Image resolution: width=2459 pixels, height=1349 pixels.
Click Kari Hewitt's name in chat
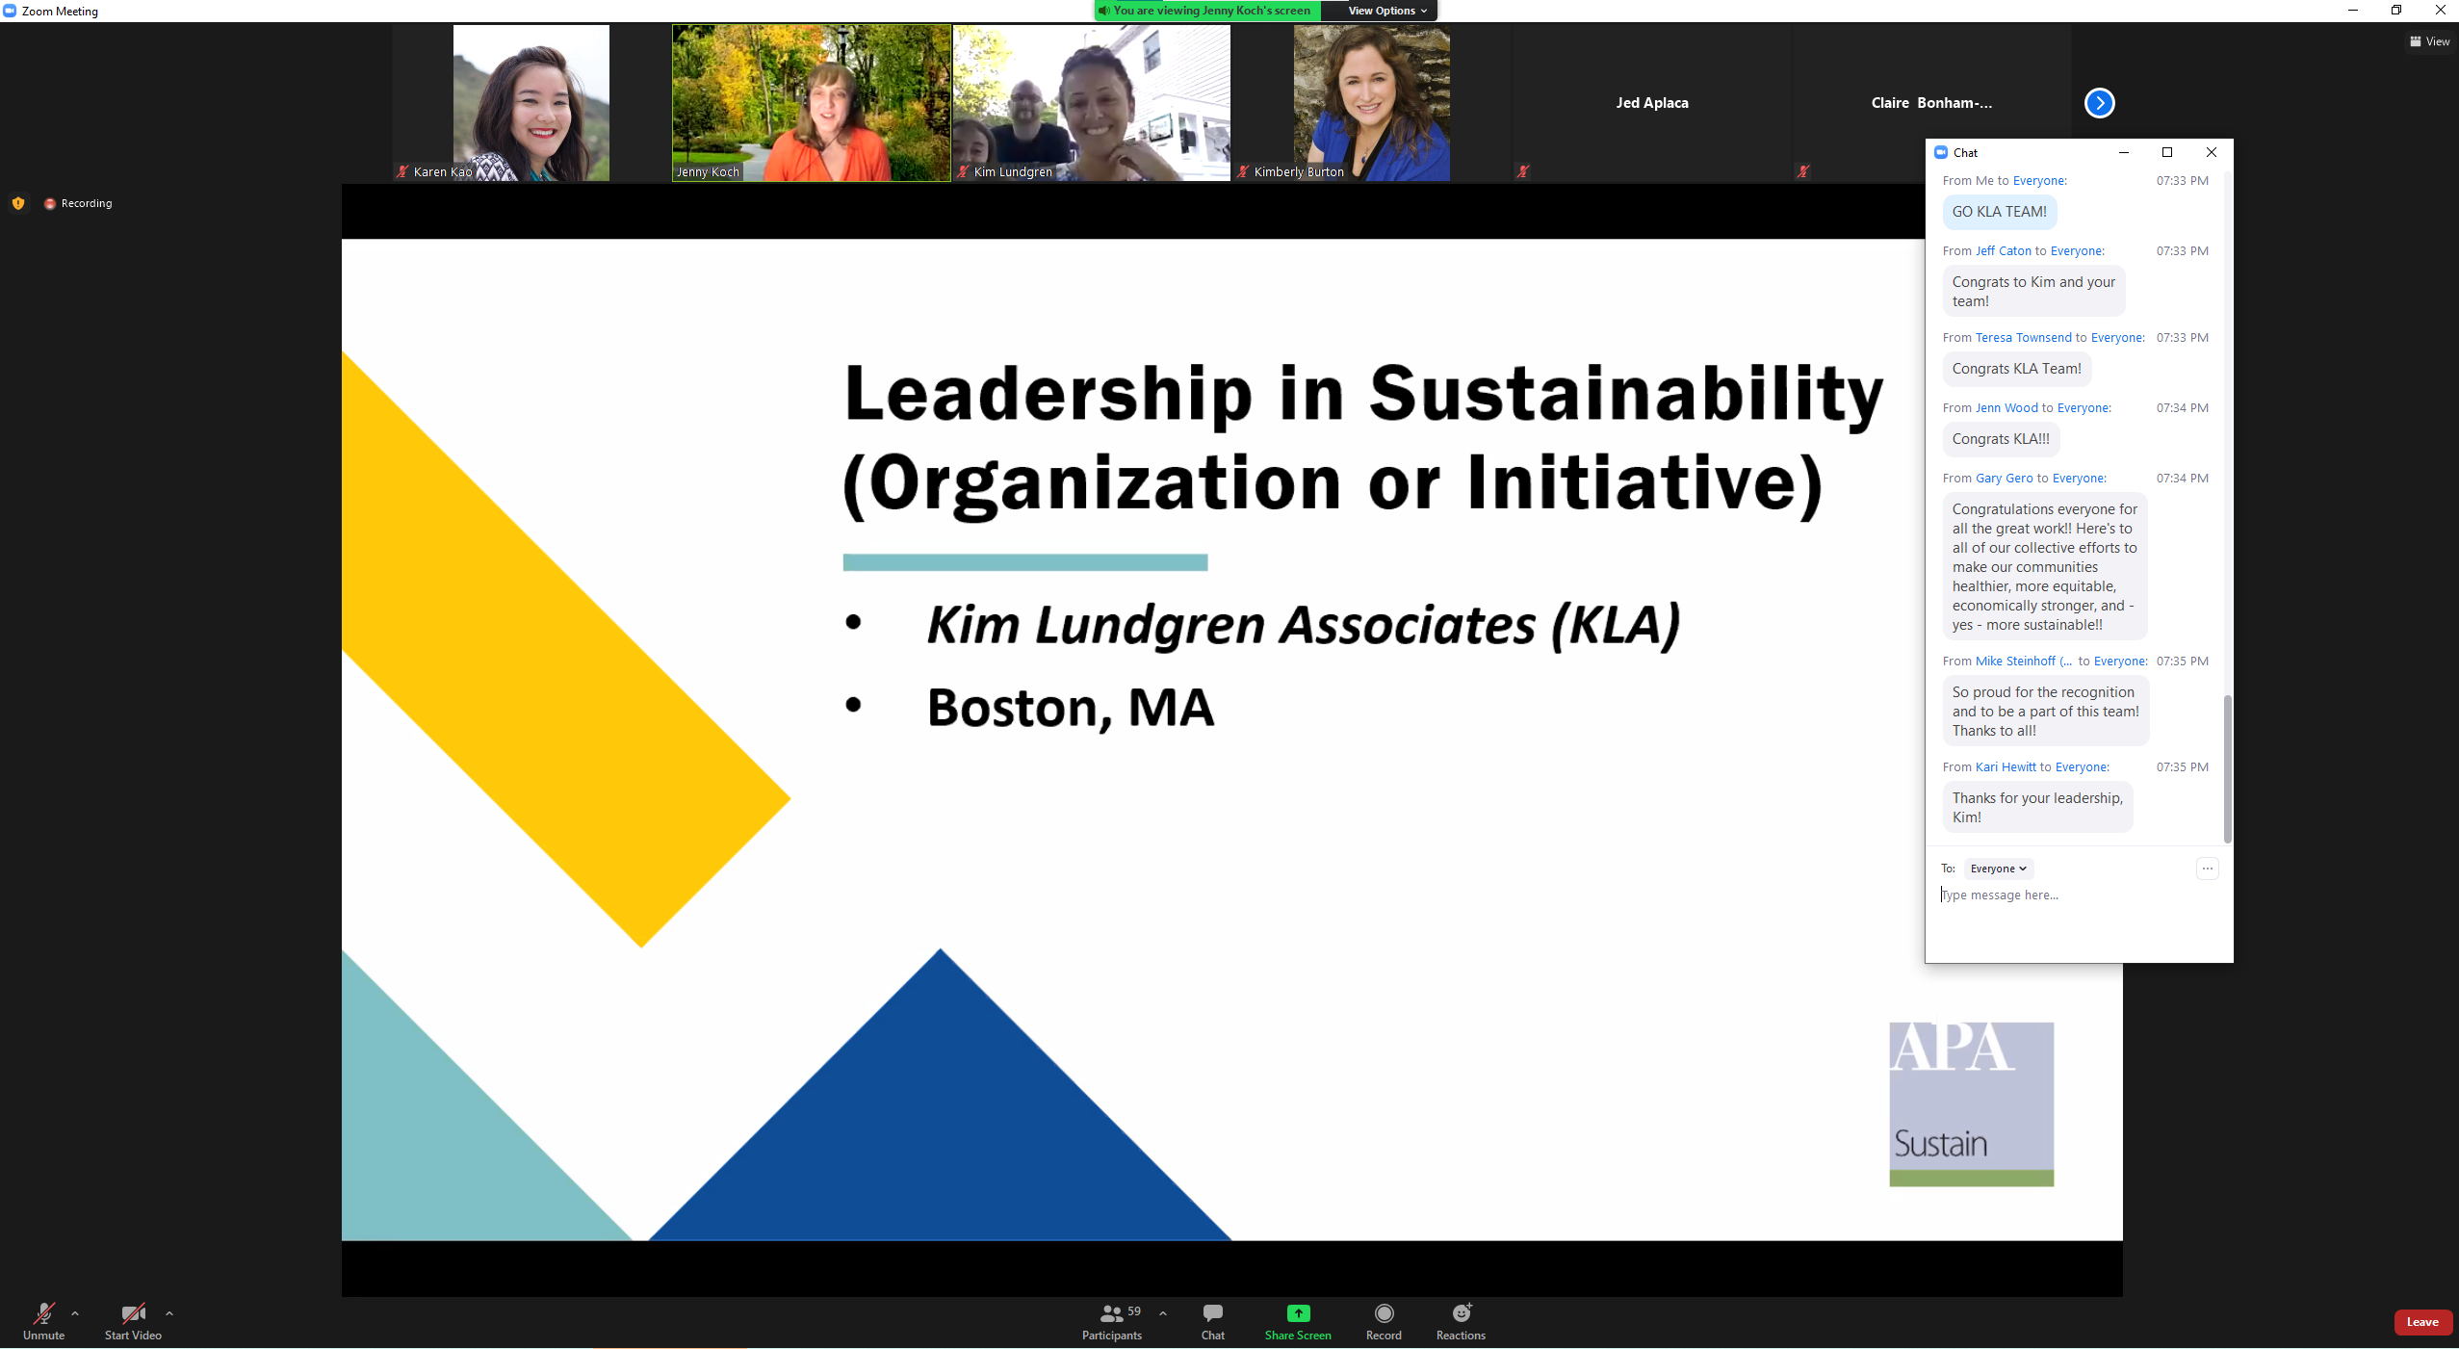[x=2006, y=767]
